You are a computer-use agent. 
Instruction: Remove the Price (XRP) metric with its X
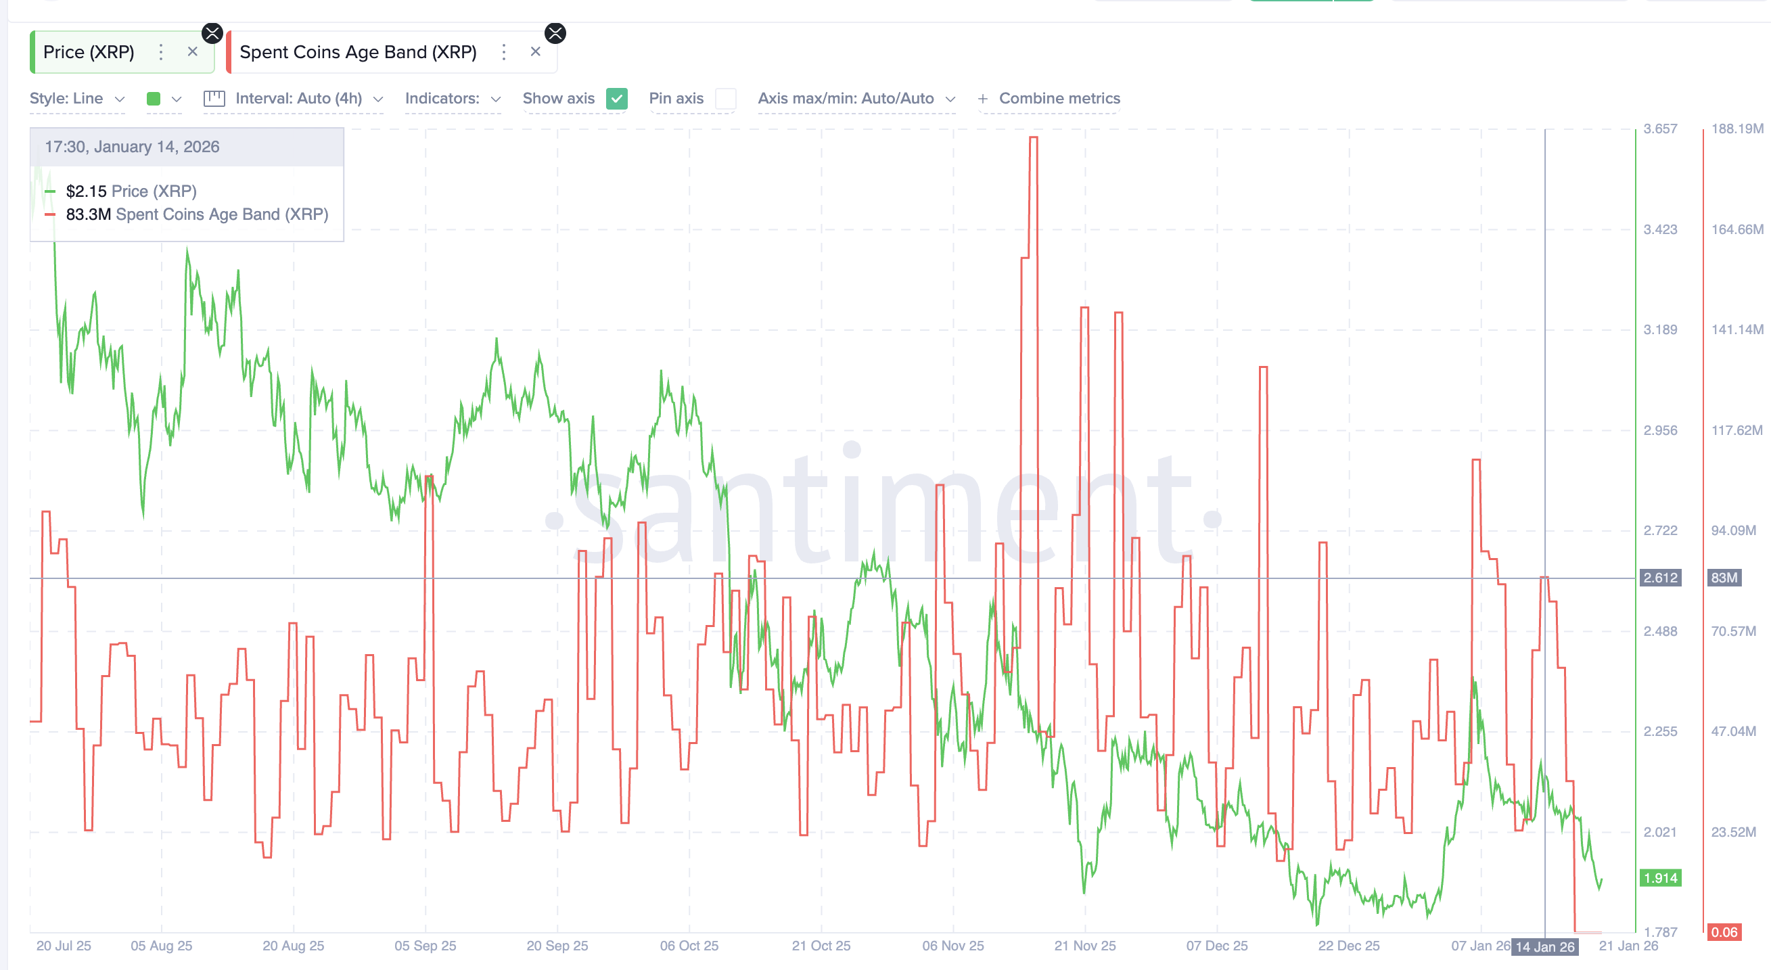(193, 51)
